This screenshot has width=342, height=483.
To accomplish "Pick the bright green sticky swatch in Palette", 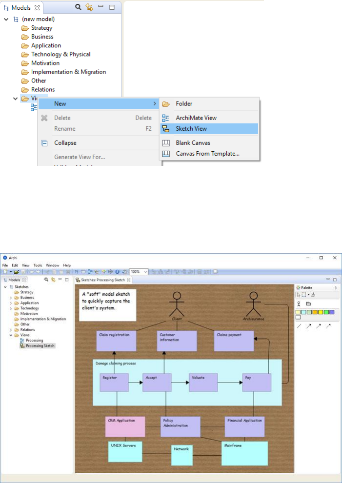I will pyautogui.click(x=326, y=312).
